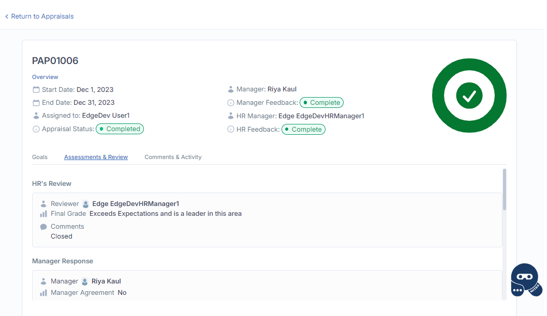Click the HR Feedback info icon

(x=231, y=129)
